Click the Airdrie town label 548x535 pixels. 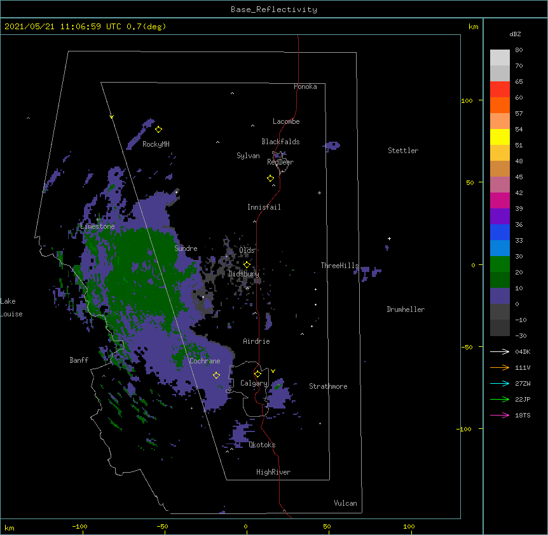tap(256, 341)
